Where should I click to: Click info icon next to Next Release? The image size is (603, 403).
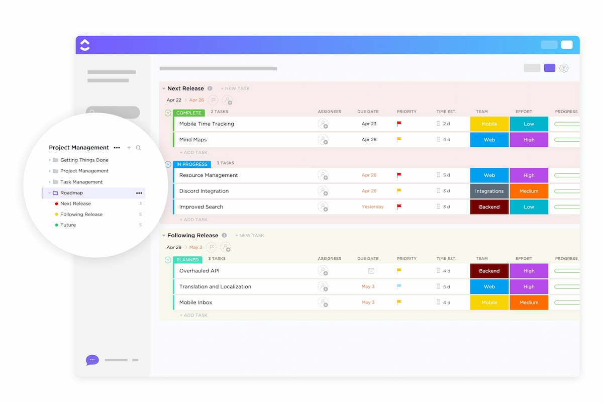210,88
